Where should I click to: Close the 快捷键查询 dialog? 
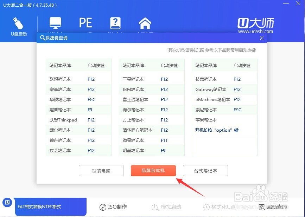pos(262,38)
